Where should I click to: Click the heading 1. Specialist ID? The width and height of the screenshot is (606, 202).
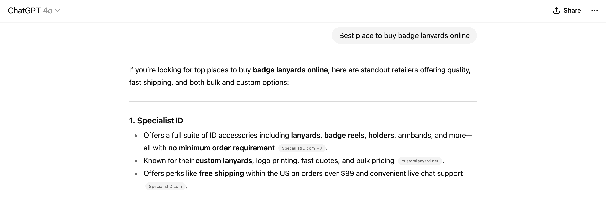point(156,121)
